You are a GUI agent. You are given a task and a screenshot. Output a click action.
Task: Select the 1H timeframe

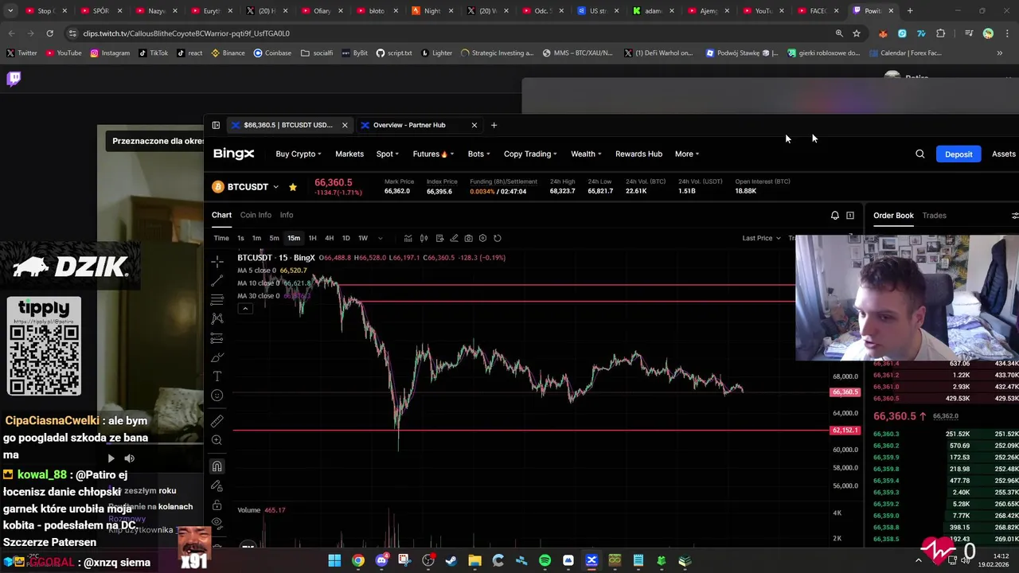312,238
